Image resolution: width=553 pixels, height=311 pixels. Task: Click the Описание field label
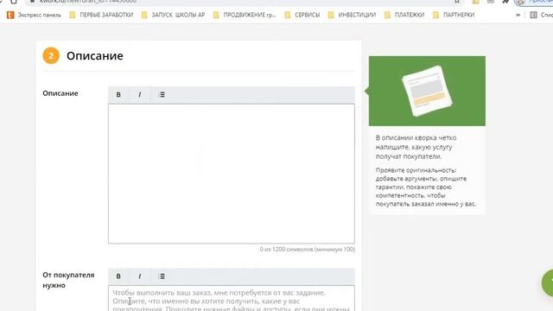(60, 93)
